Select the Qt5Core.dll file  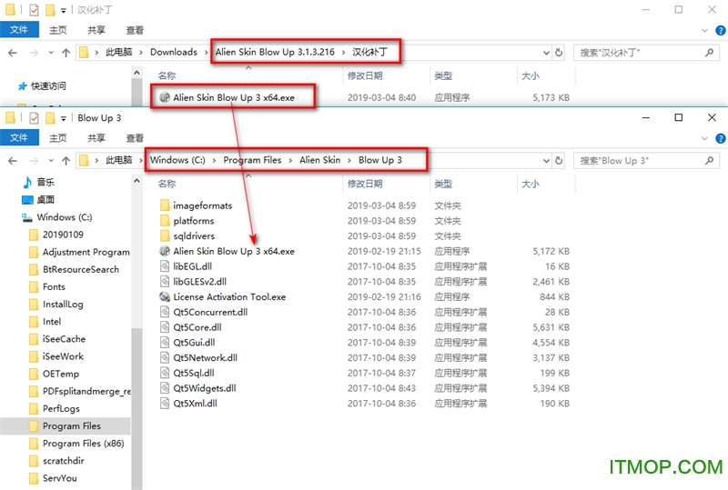197,327
